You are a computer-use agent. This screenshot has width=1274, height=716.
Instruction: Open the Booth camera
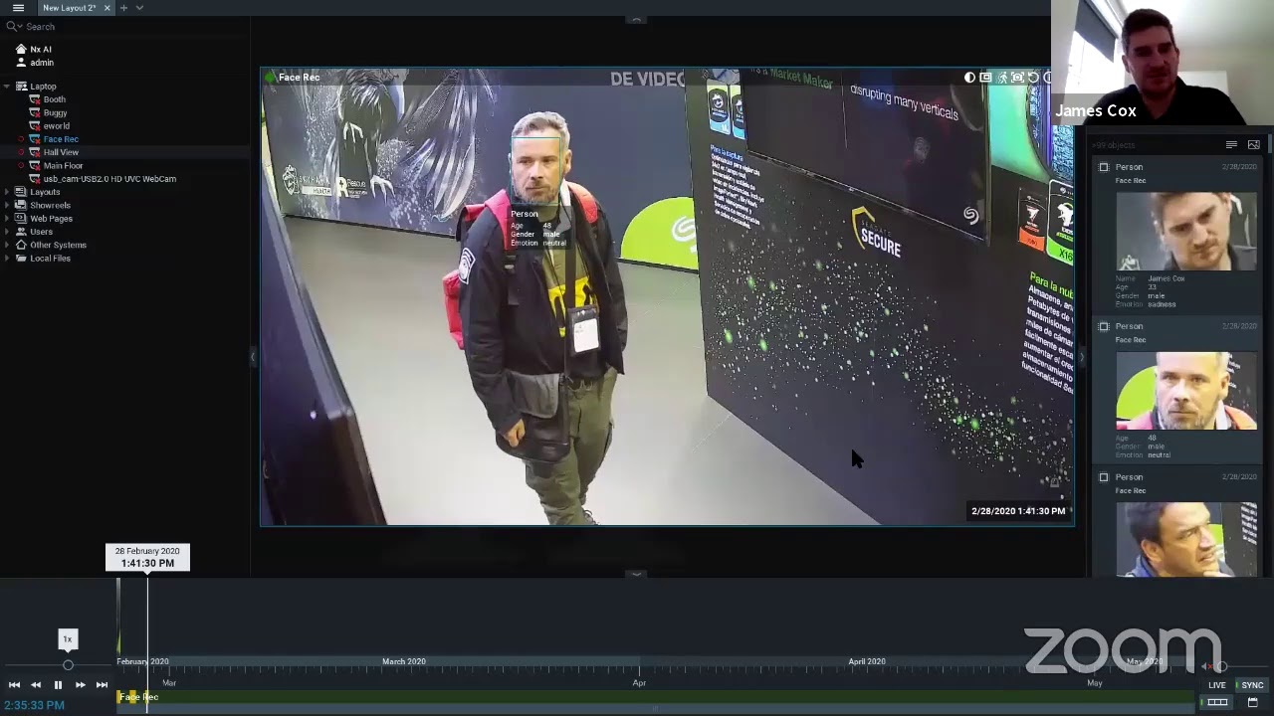click(x=54, y=99)
